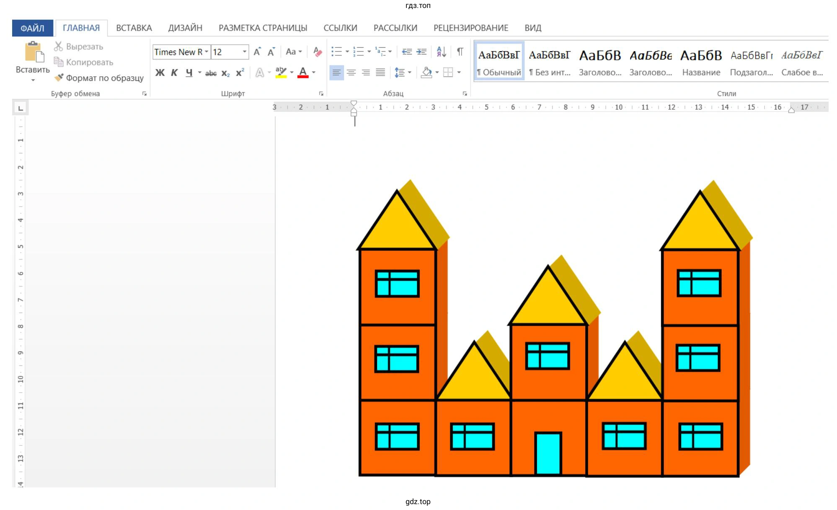Viewport: 837px width, 510px height.
Task: Apply the Обычный style
Action: pos(499,62)
